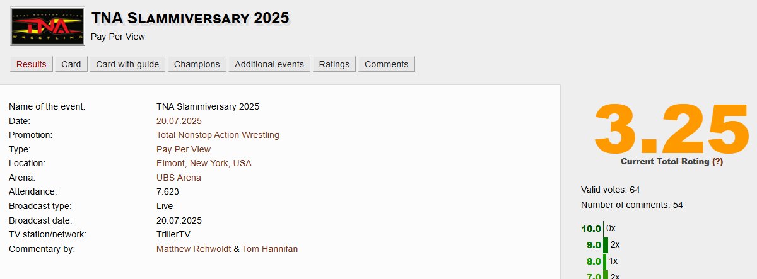Click the 9.0 rating vote bar
The width and height of the screenshot is (757, 279).
click(x=606, y=244)
